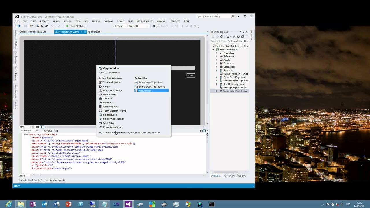Click the Undo toolbar icon

click(52, 26)
